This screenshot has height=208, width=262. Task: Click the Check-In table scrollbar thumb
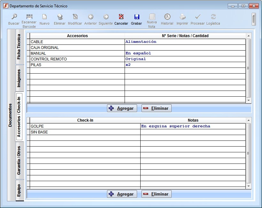point(249,153)
